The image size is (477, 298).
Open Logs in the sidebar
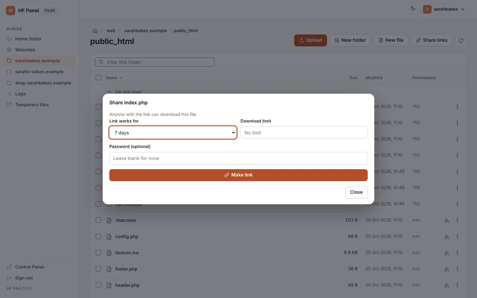(40, 94)
